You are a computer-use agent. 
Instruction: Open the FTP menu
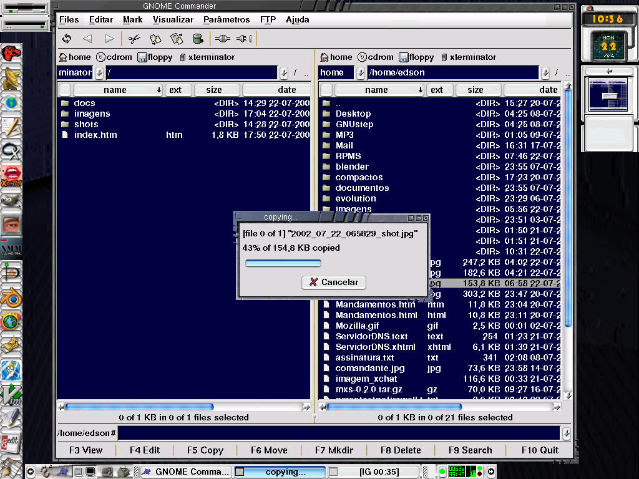[268, 19]
